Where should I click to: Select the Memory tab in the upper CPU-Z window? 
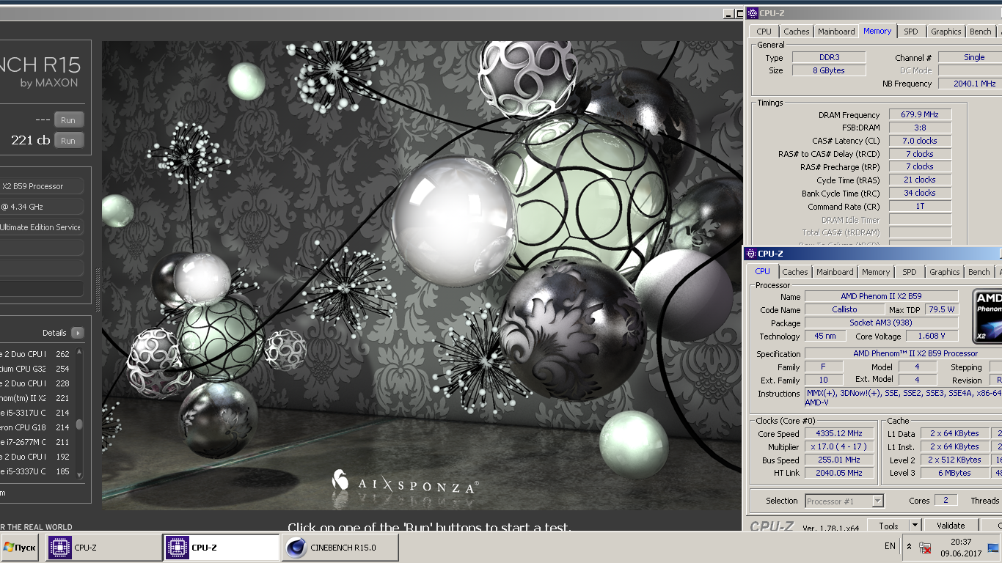point(877,31)
